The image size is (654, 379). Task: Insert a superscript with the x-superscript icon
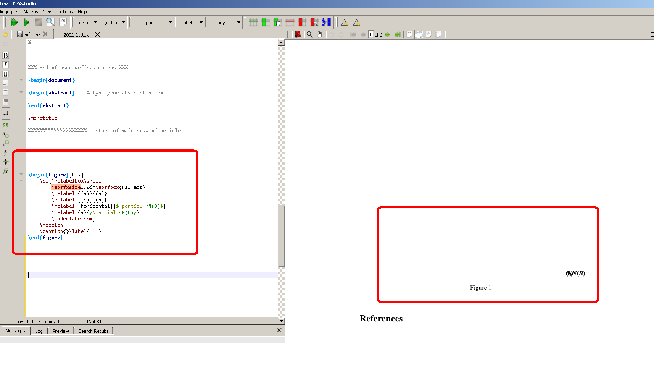[x=5, y=144]
